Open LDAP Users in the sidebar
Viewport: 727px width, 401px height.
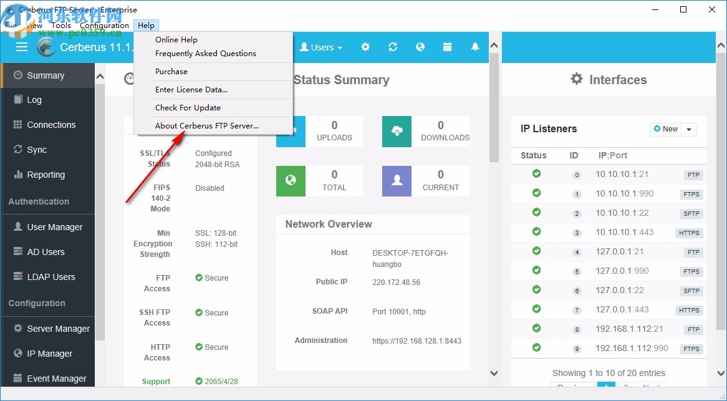click(x=48, y=278)
